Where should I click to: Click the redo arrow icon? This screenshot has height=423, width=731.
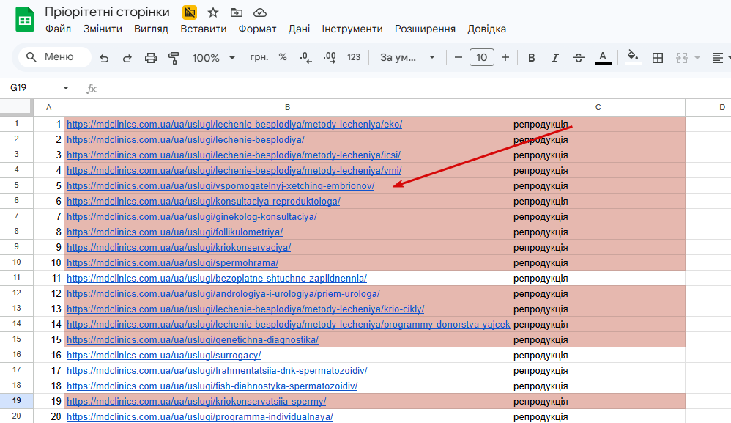point(127,58)
